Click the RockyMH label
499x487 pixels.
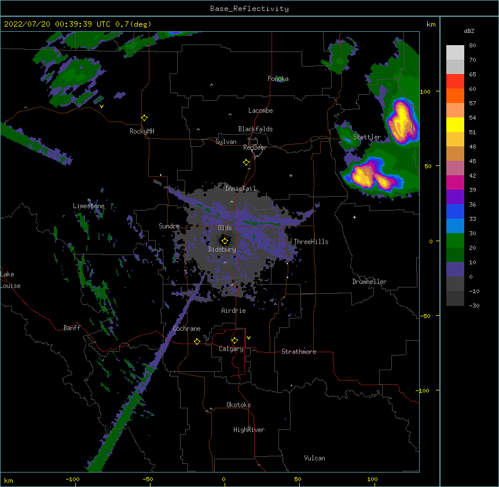[142, 131]
